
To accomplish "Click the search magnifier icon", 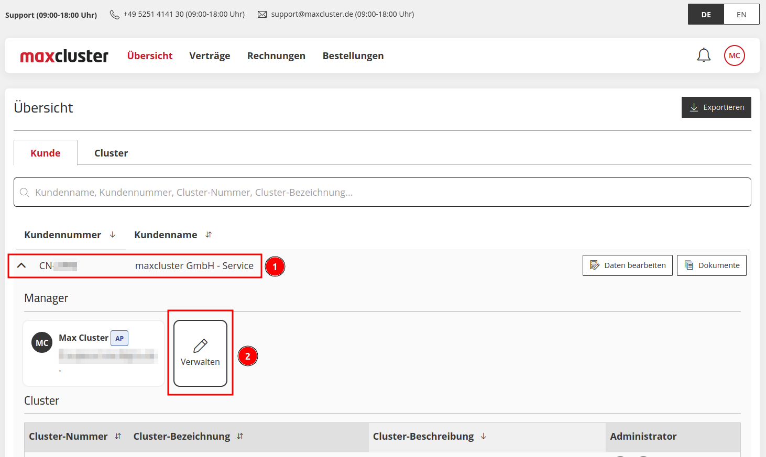I will click(24, 193).
